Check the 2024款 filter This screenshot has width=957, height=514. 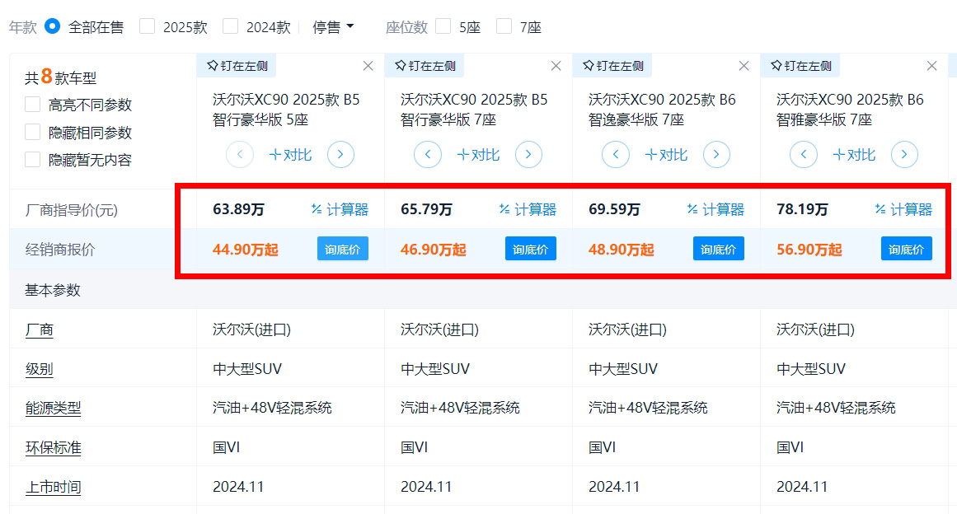pyautogui.click(x=230, y=26)
